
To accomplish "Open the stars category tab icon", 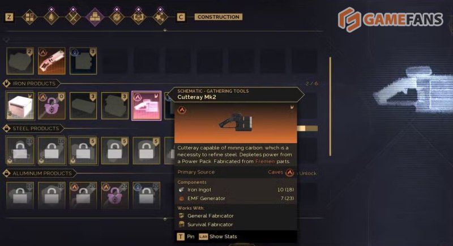I will [x=160, y=18].
